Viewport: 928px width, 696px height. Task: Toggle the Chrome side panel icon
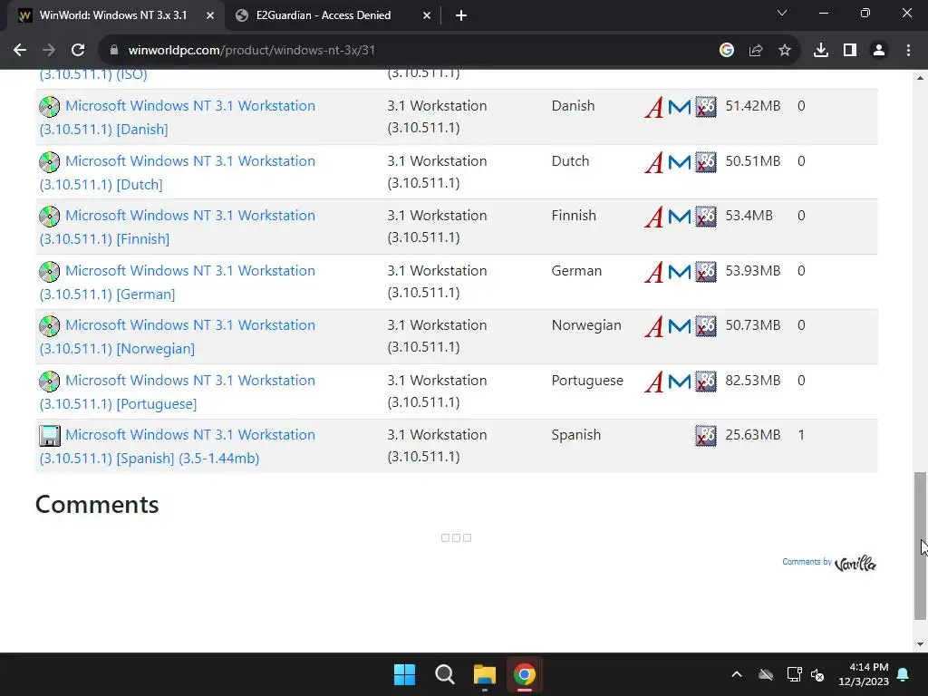click(x=850, y=51)
